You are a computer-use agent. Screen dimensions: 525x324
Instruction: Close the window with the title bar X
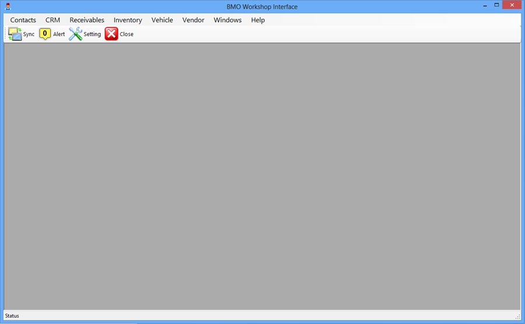tap(512, 5)
